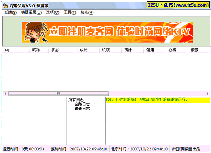Sort by the 心情 column header

[177, 50]
